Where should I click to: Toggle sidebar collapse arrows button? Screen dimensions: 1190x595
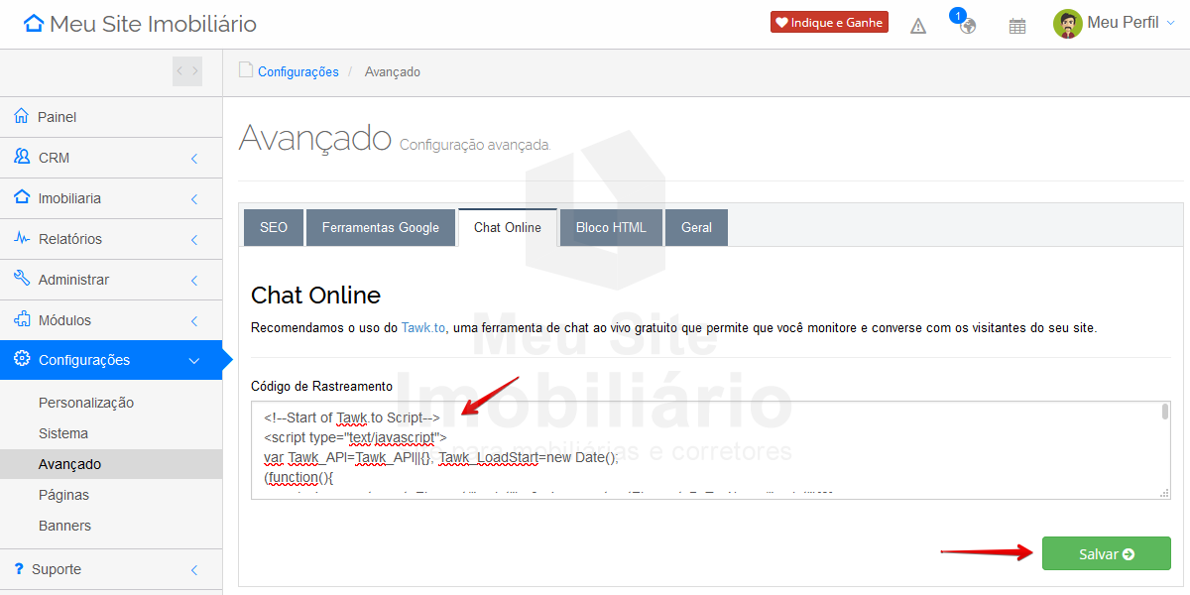(x=187, y=71)
